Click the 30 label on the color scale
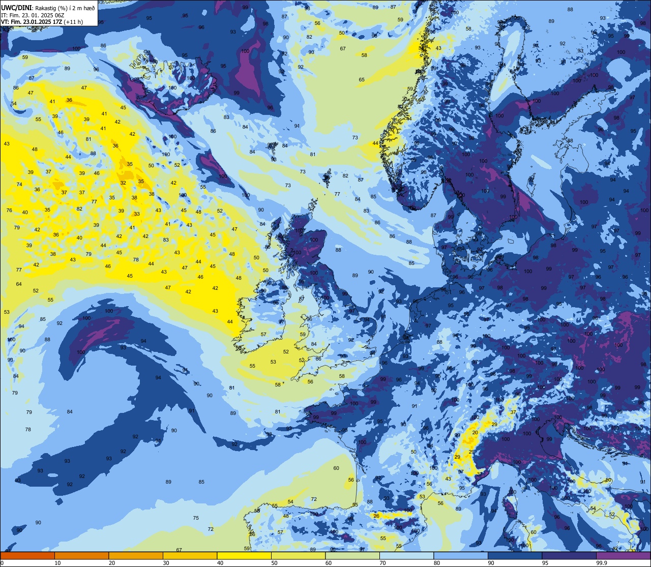 click(166, 563)
